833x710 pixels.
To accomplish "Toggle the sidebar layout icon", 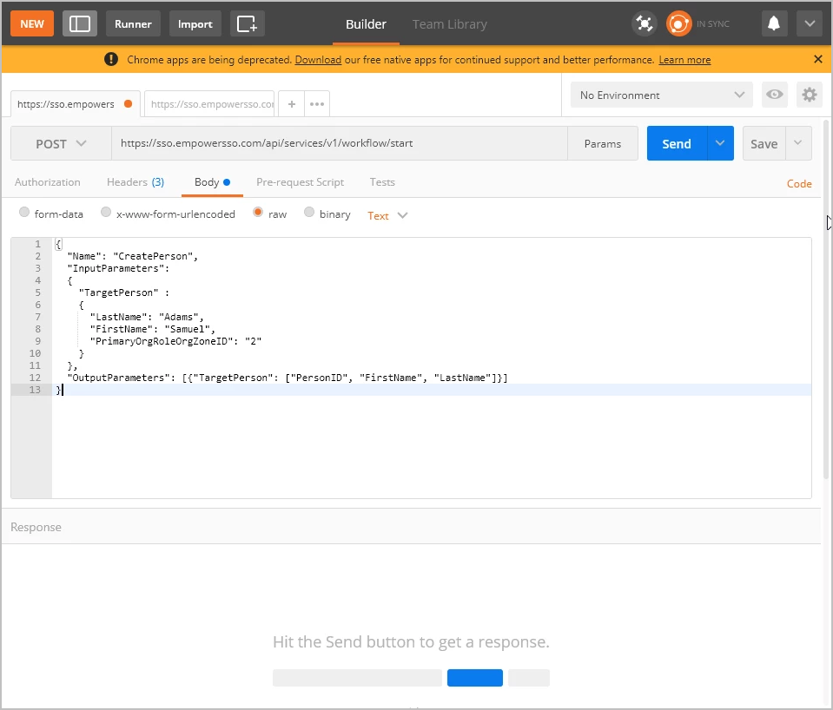I will (80, 23).
